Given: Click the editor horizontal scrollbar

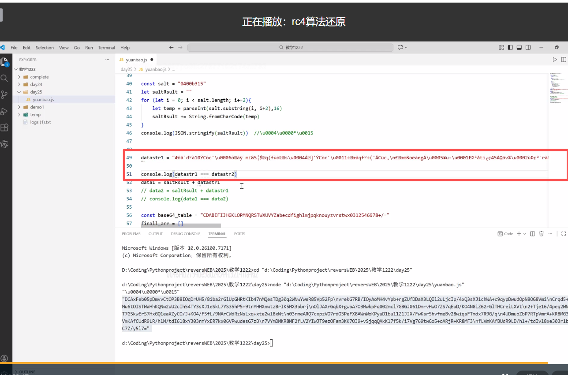Looking at the screenshot, I should tap(181, 225).
